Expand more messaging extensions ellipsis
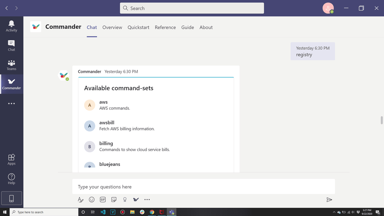Viewport: 384px width, 216px height. pyautogui.click(x=147, y=200)
